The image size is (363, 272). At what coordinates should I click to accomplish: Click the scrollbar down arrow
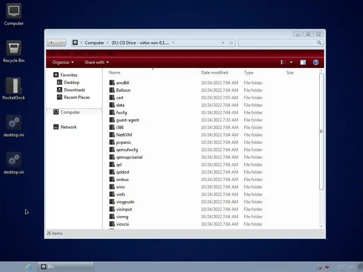(321, 226)
